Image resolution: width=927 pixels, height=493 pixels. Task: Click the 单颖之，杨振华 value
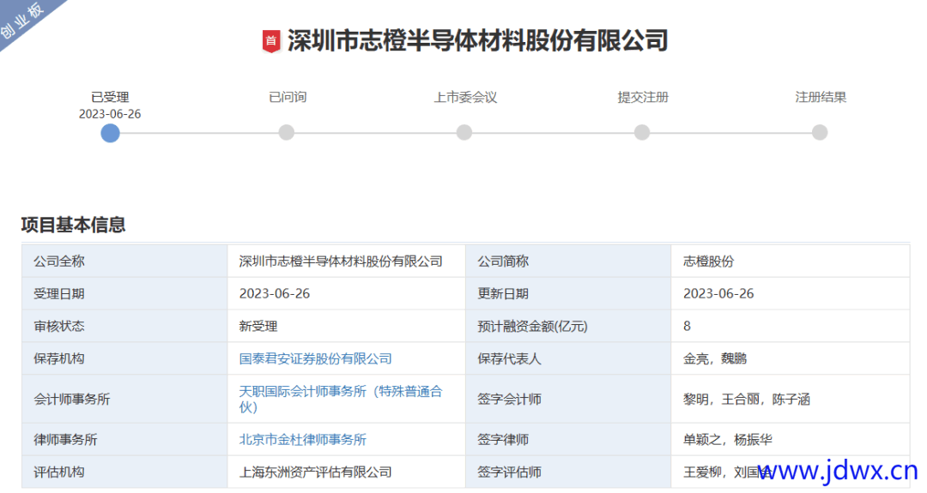(727, 439)
